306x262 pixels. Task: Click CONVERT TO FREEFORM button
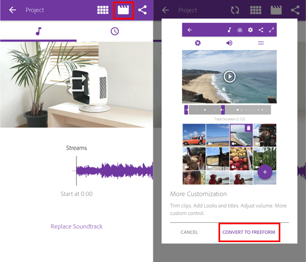[249, 232]
